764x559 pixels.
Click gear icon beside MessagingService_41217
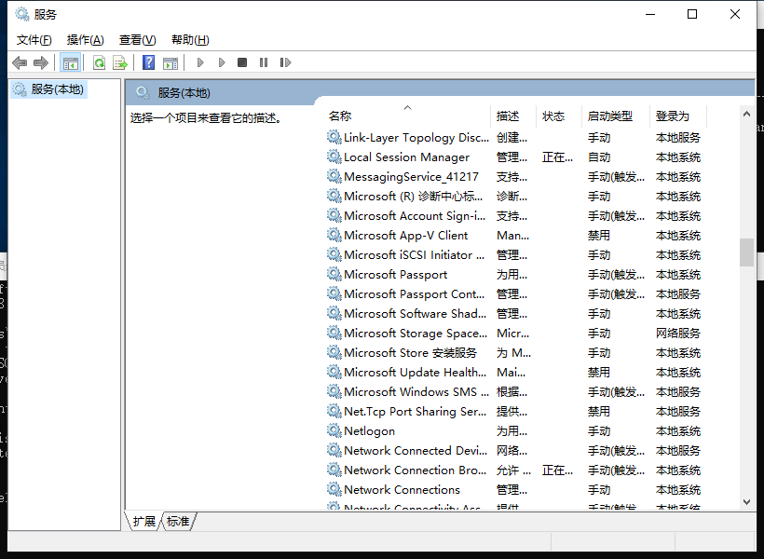334,176
